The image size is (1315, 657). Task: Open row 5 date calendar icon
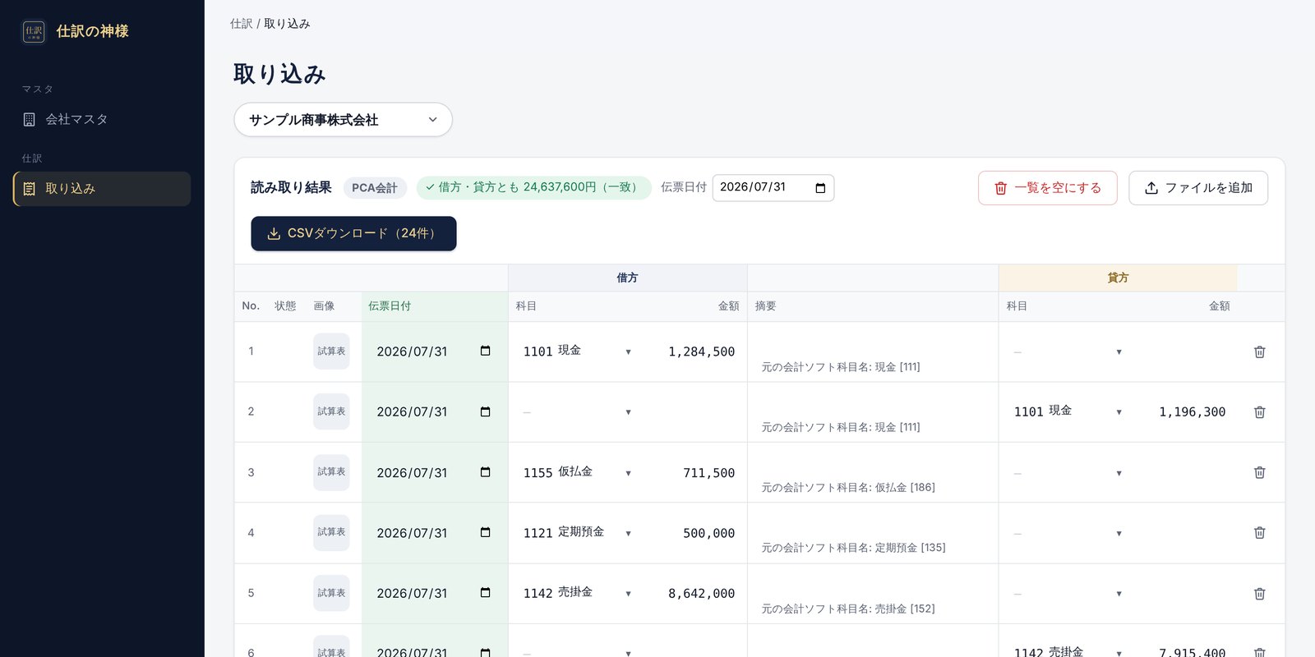click(485, 593)
